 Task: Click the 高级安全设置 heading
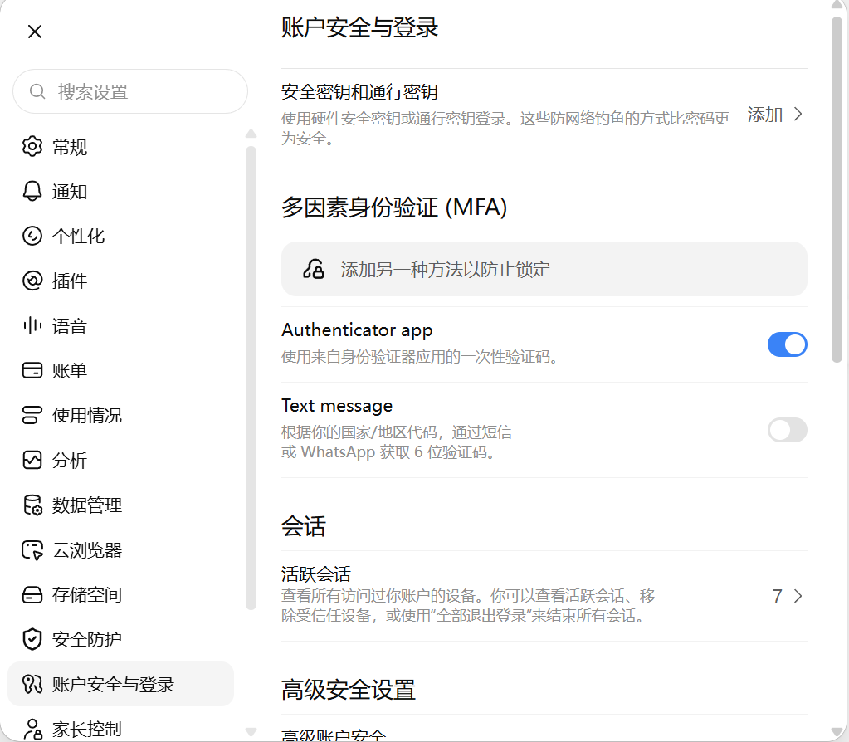click(x=349, y=690)
